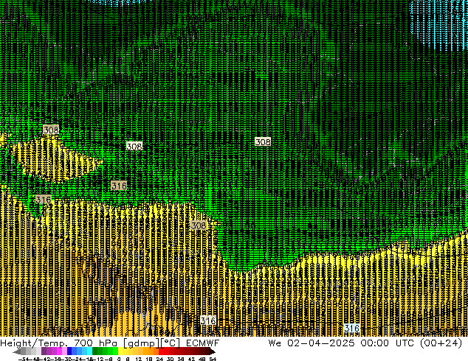Click the 'UTC' text
The image size is (468, 361).
point(405,343)
